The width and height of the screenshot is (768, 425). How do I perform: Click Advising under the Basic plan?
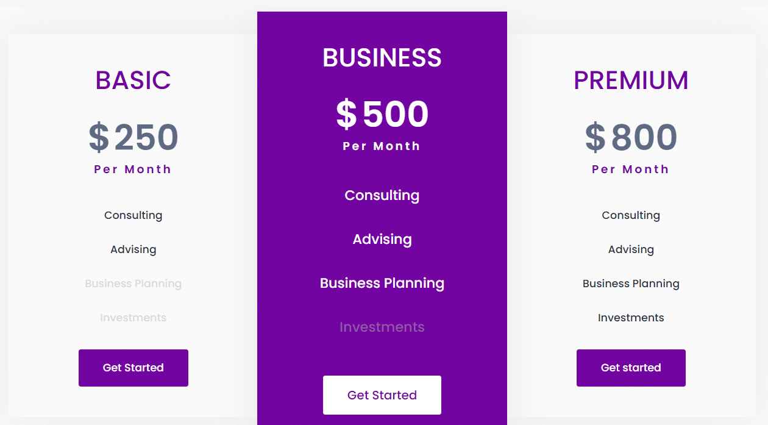click(133, 249)
